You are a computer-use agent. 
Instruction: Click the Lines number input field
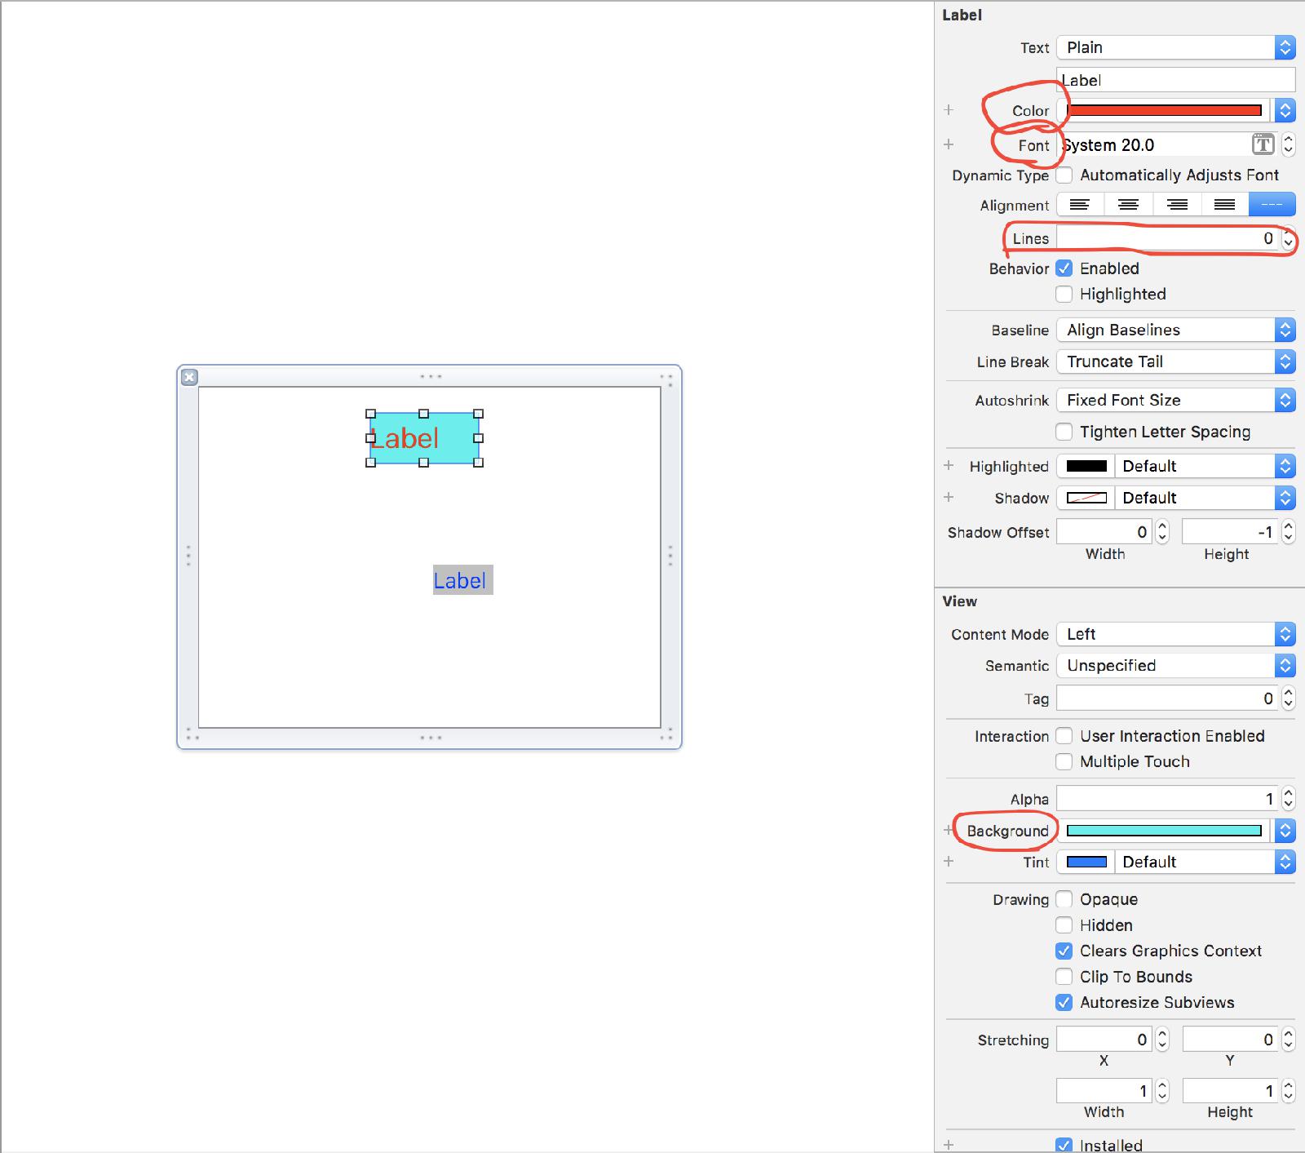(1166, 238)
